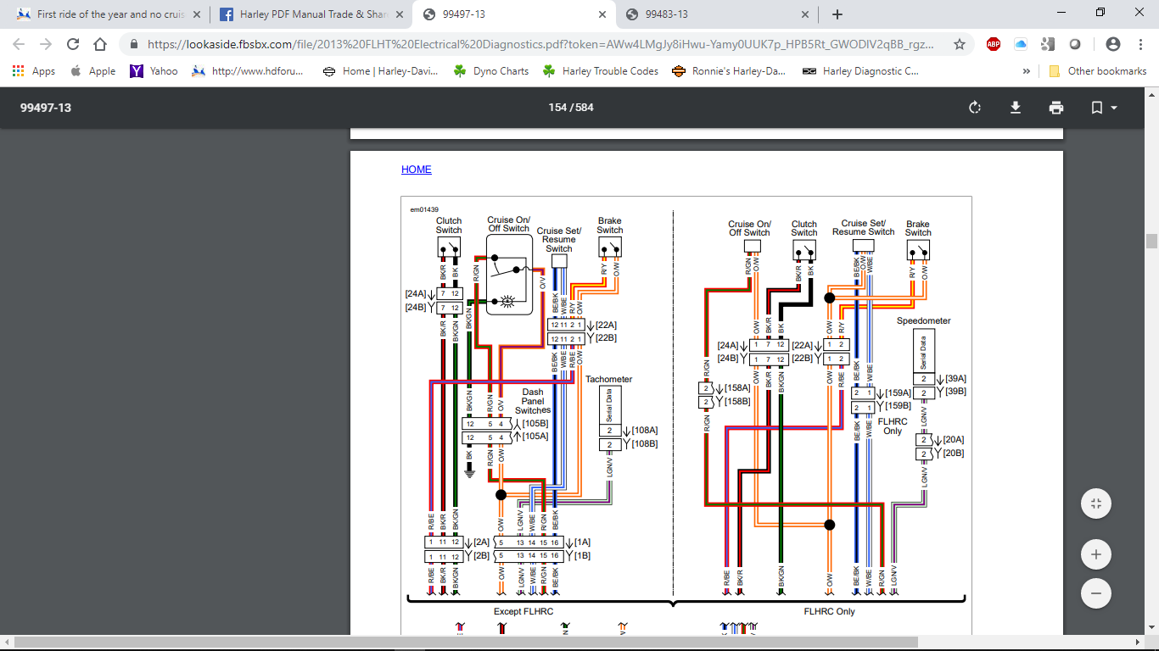Bookmark this page with the star icon
This screenshot has height=651, width=1159.
tap(960, 45)
